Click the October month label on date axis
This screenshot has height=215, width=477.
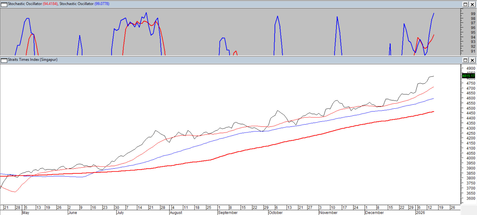pyautogui.click(x=275, y=212)
